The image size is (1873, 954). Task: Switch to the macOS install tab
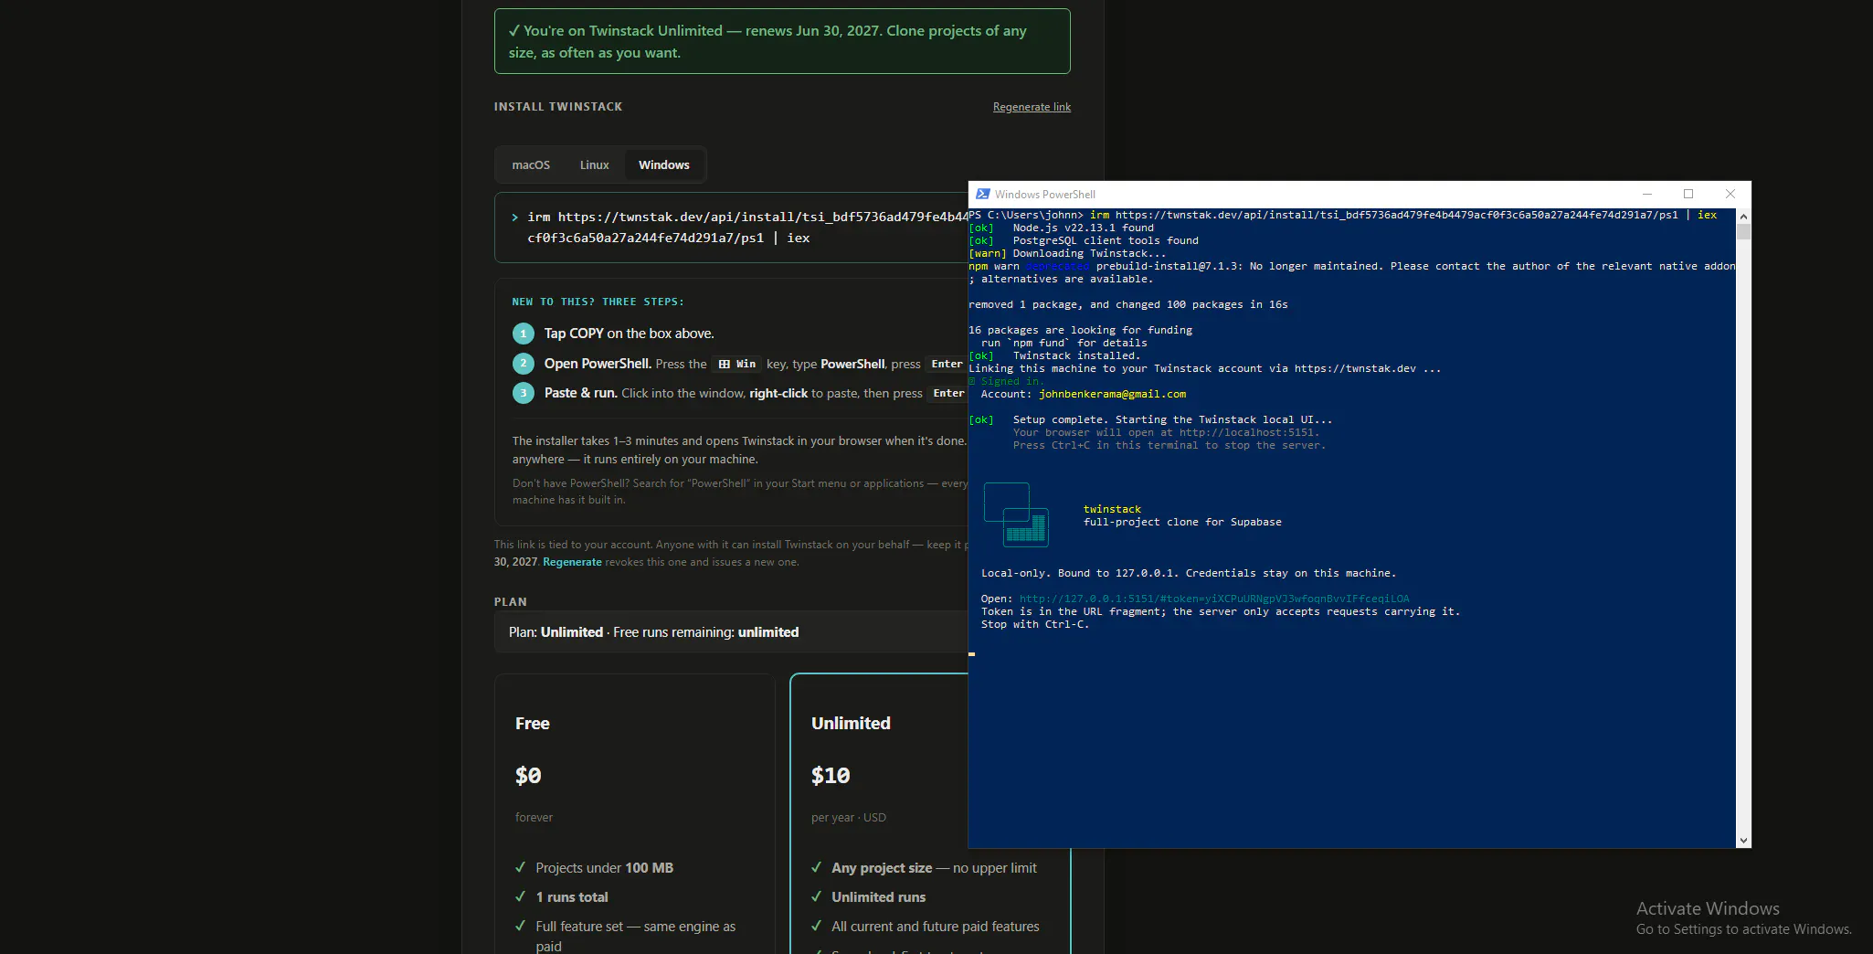531,165
